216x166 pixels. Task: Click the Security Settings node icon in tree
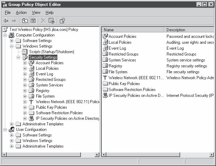[x=25, y=57]
